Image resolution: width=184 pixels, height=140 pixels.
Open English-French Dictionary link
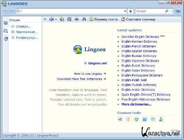(x=139, y=46)
